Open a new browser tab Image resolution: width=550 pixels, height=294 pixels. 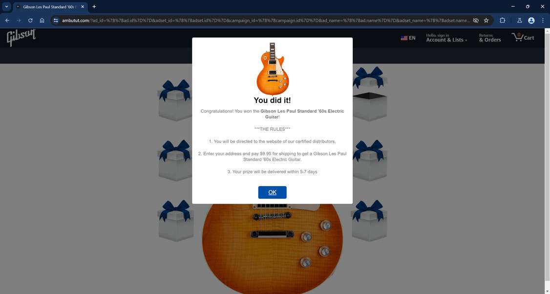pyautogui.click(x=94, y=7)
